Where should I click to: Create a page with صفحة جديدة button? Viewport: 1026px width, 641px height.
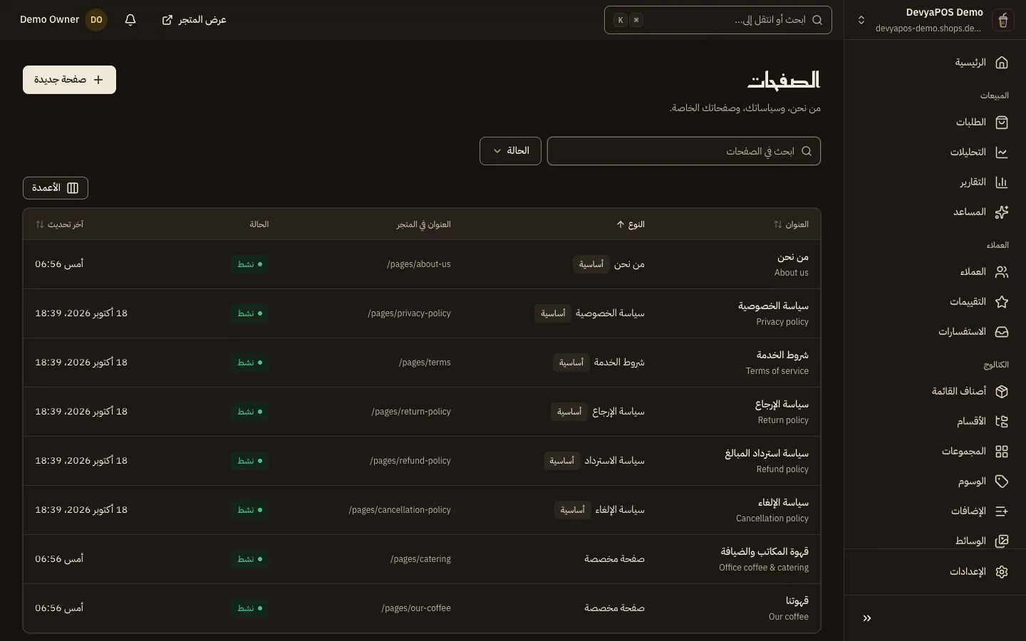pos(69,80)
